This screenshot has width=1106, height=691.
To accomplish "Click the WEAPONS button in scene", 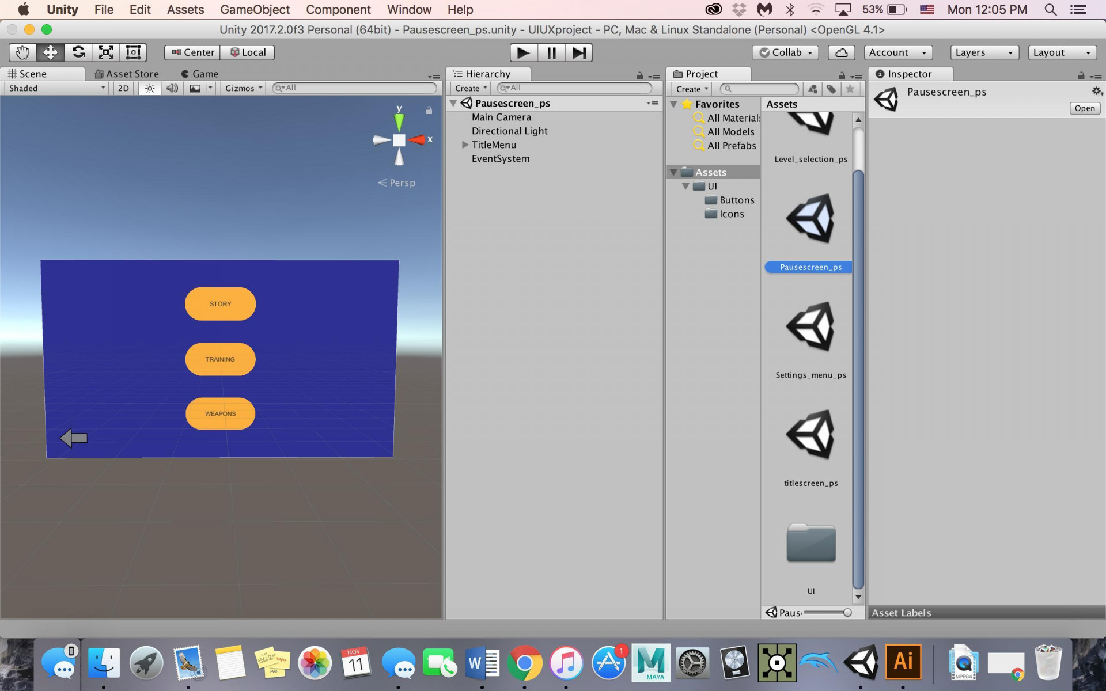I will click(x=220, y=413).
